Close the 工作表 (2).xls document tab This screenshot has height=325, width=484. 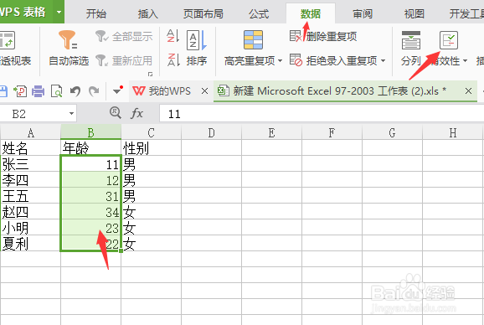click(468, 91)
